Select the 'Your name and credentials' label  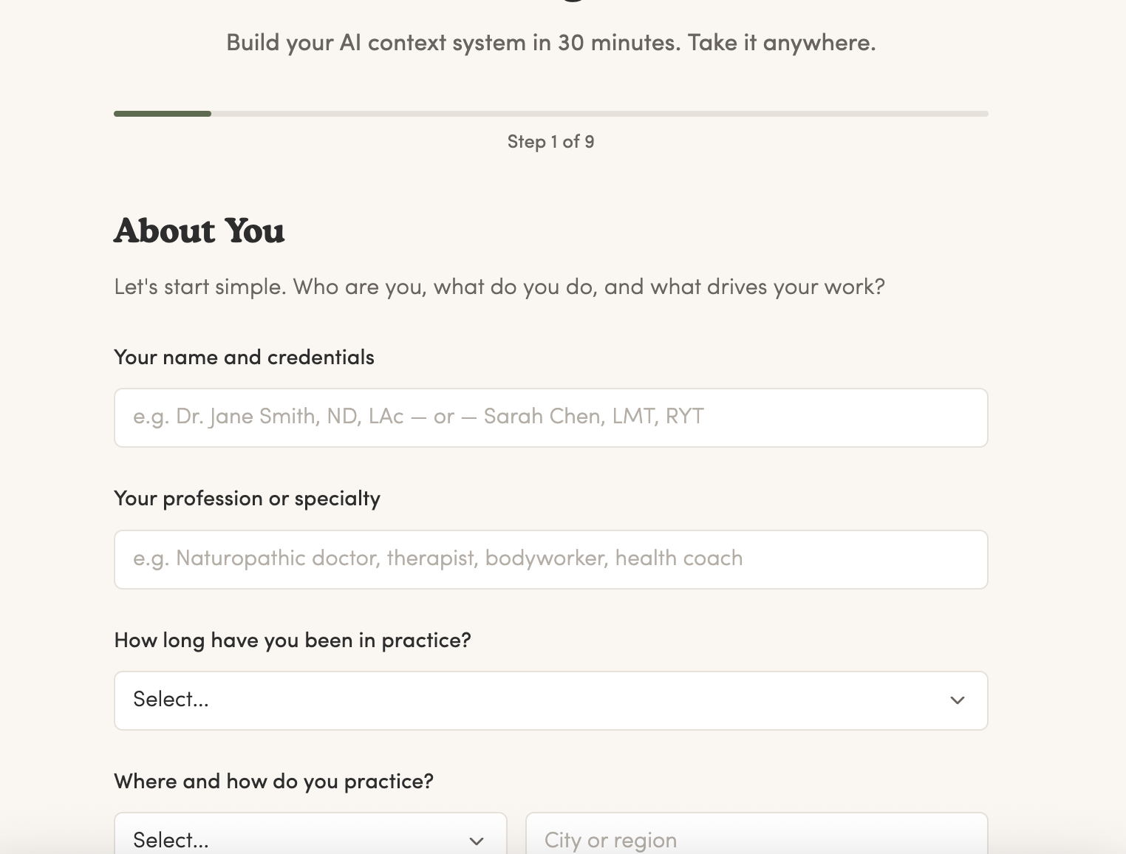click(244, 357)
